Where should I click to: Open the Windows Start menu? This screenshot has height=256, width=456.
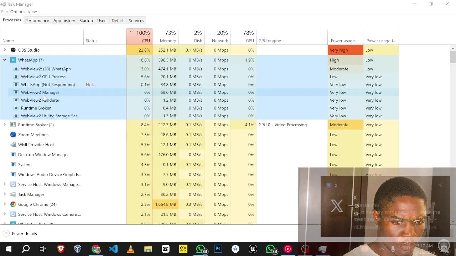pyautogui.click(x=8, y=249)
